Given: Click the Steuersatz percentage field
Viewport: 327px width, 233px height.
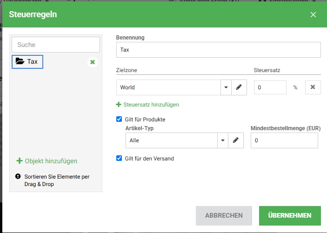Looking at the screenshot, I should pyautogui.click(x=270, y=87).
